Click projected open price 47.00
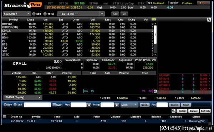214x132 pixels. [149, 64]
